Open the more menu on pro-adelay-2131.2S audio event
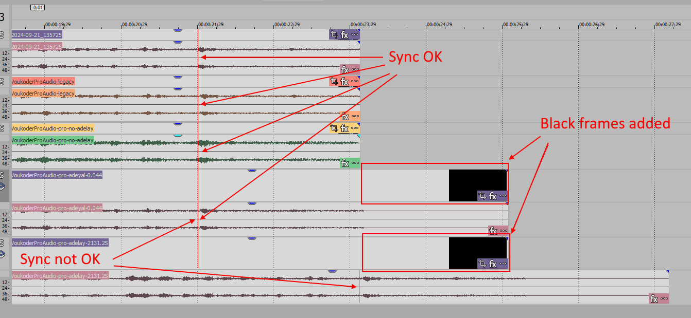This screenshot has height=318, width=691. click(664, 298)
